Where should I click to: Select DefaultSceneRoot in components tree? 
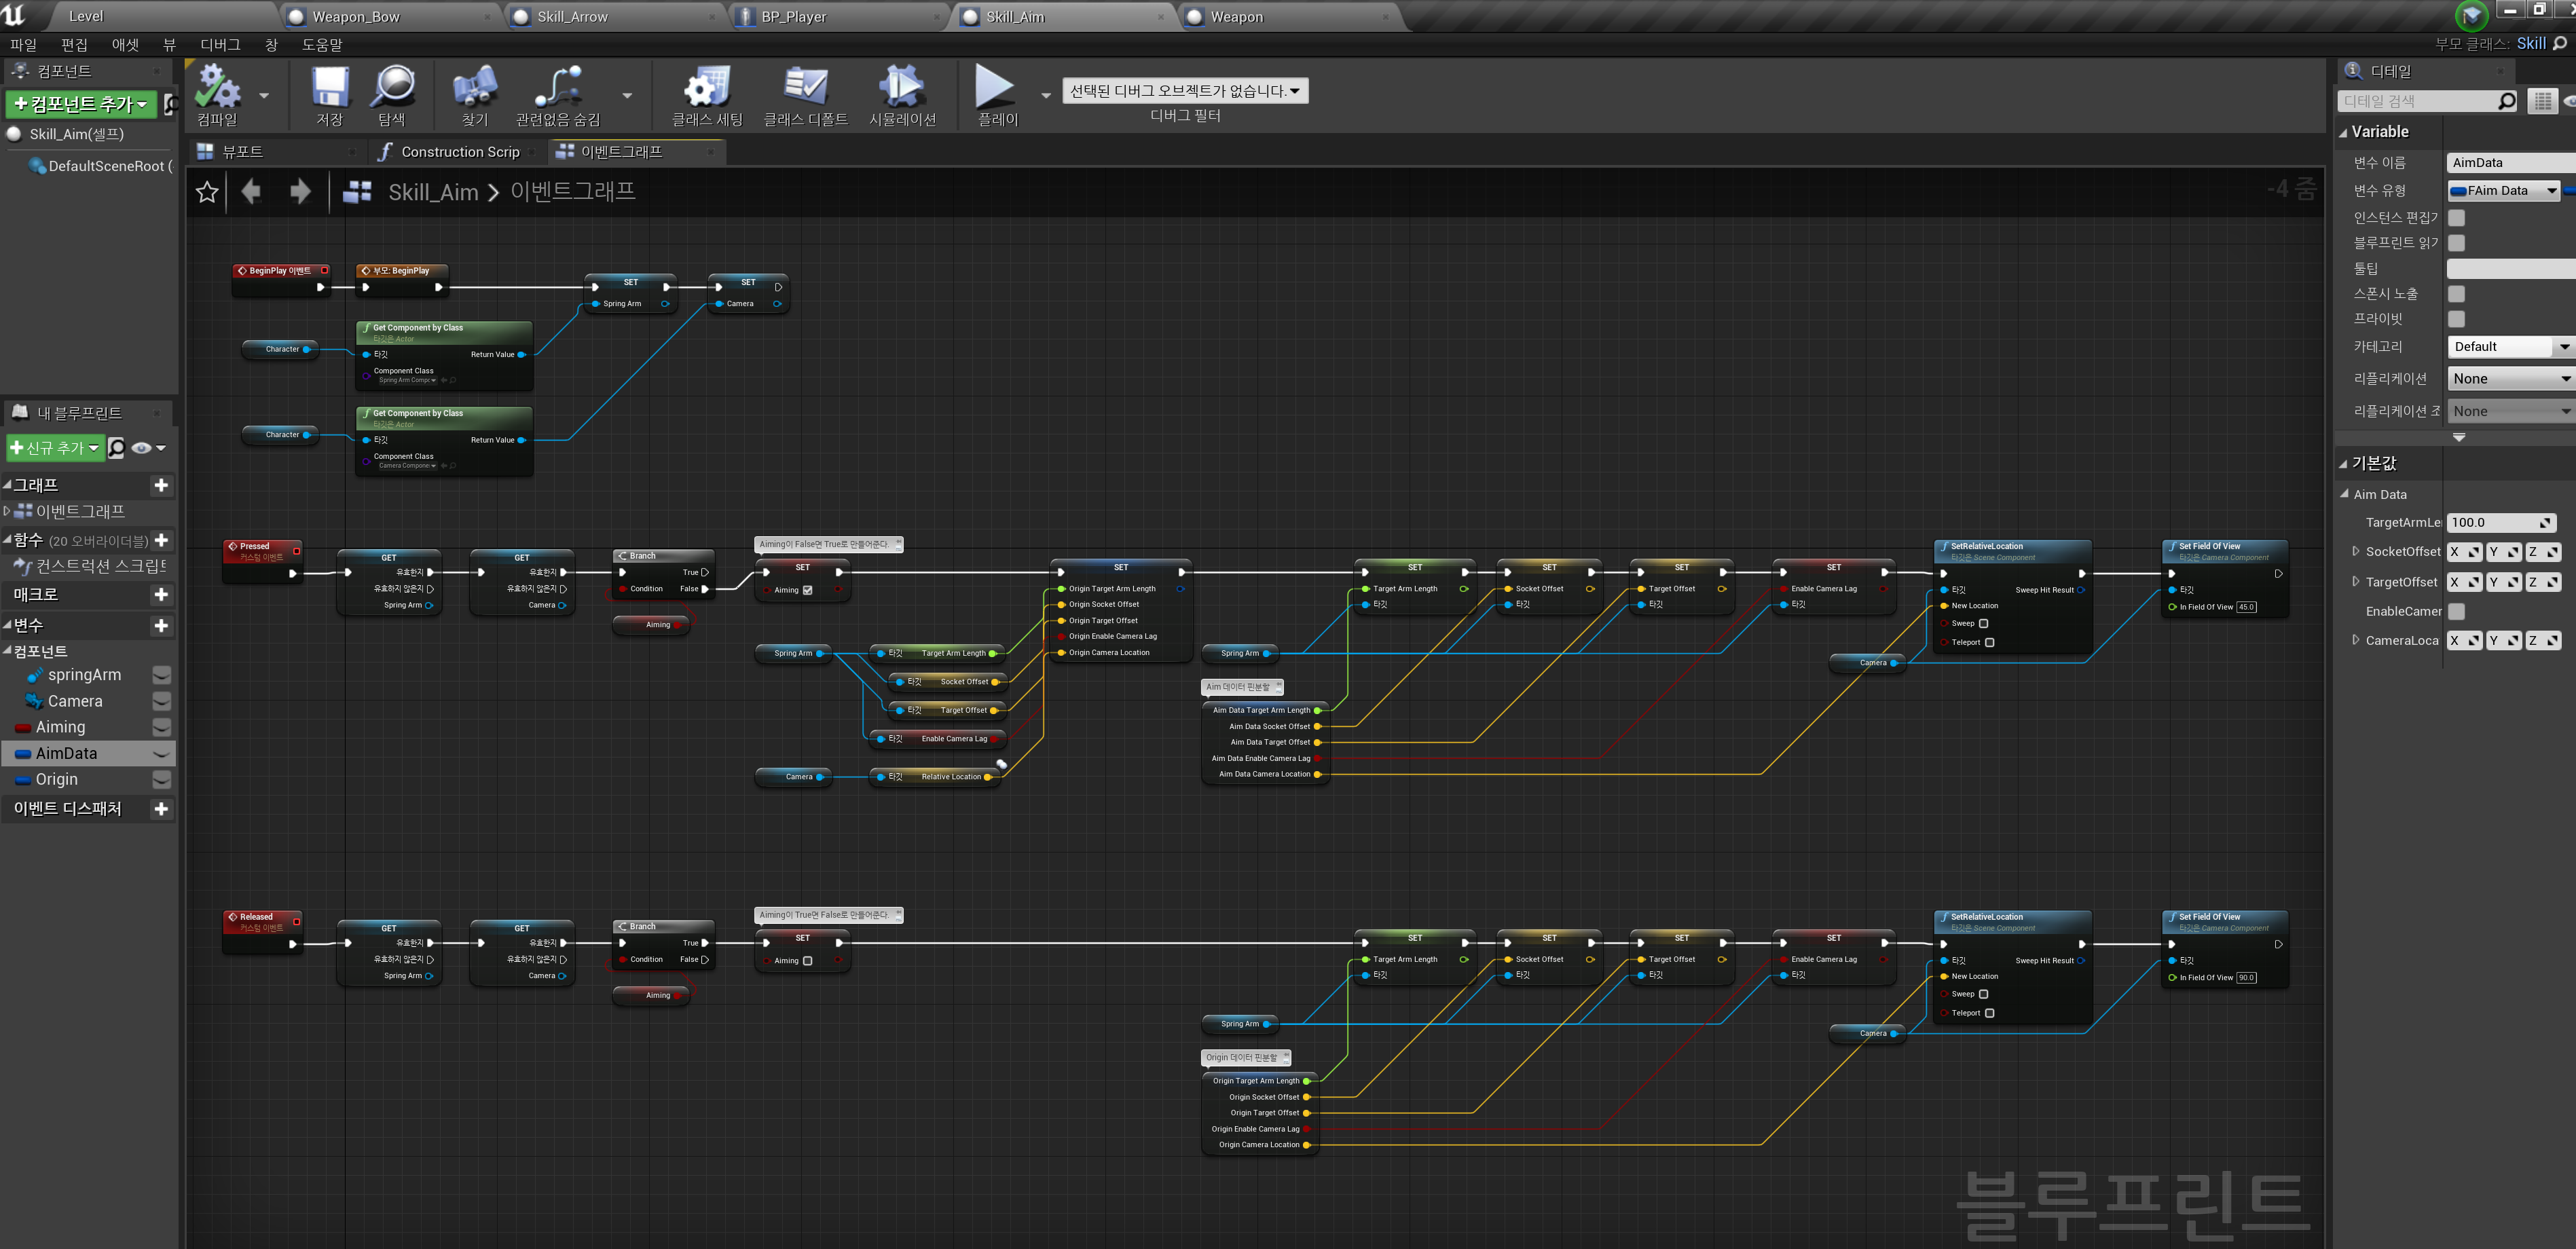click(x=100, y=166)
